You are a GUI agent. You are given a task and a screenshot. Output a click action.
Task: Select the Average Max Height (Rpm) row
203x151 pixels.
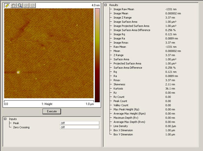(x=144, y=114)
